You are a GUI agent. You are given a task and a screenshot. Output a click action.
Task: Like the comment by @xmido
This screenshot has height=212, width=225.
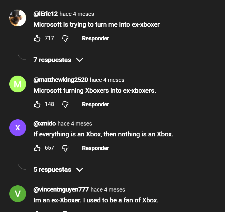tap(37, 148)
